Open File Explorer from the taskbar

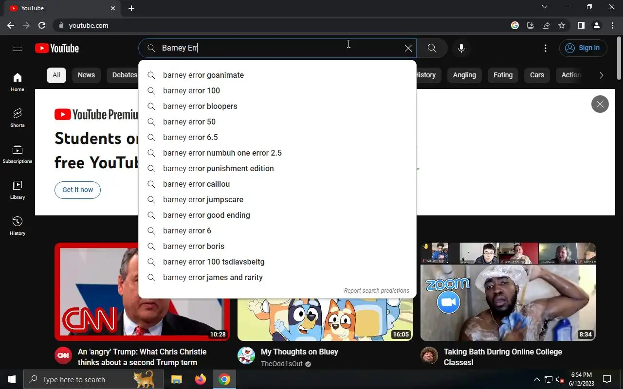pos(176,379)
